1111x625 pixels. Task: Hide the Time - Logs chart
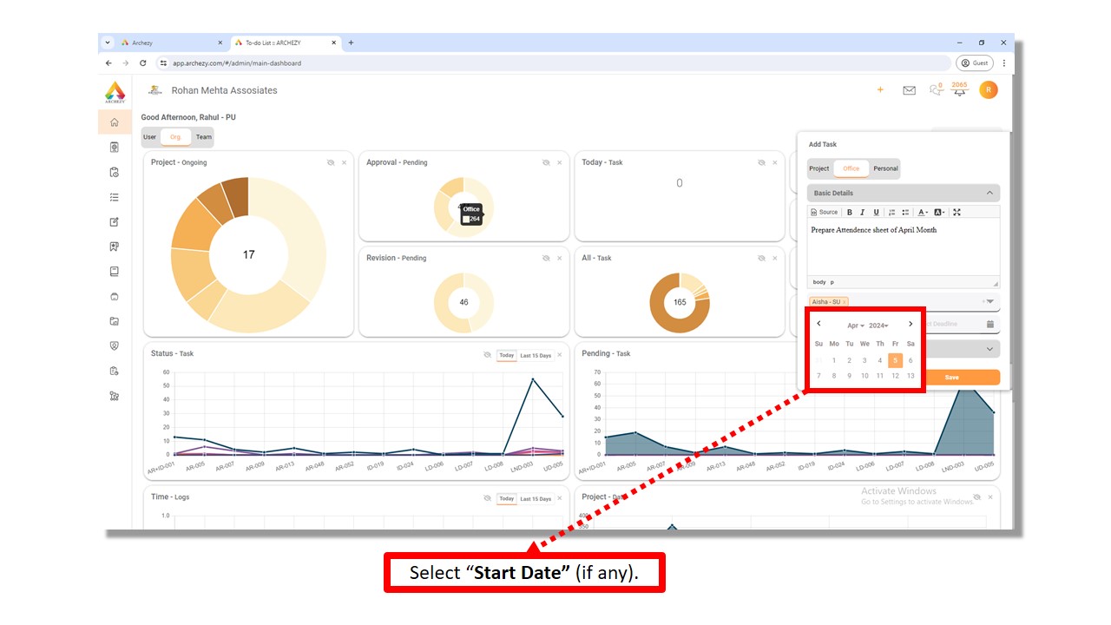488,498
